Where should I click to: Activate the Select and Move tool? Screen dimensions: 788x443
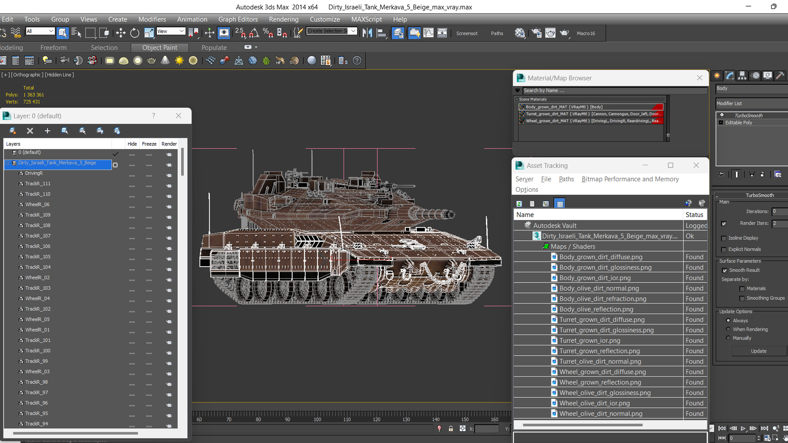tap(121, 33)
